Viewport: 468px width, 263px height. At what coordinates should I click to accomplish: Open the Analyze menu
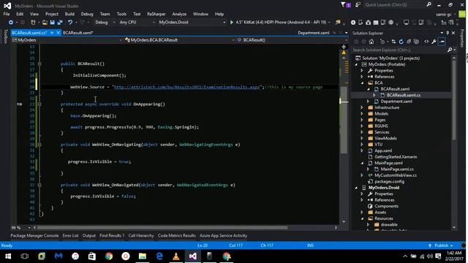tap(179, 14)
